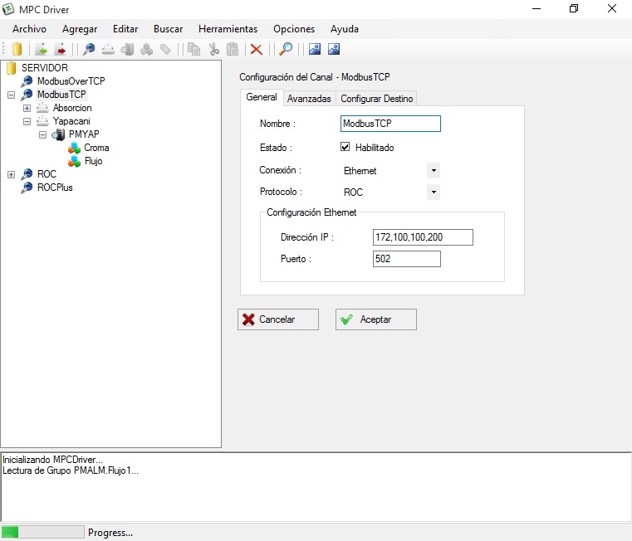Click the add channel globe toolbar icon
Viewport: 632px width, 541px height.
coord(89,49)
